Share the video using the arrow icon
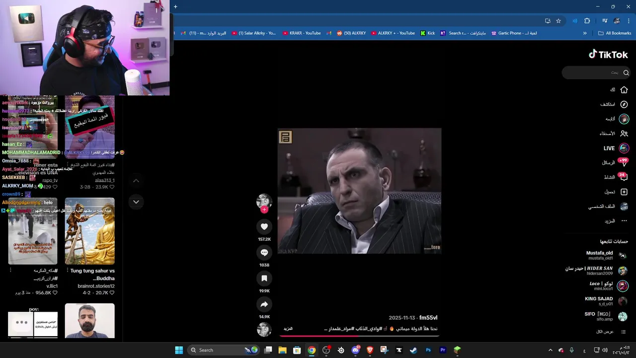Viewport: 636px width, 358px height. click(x=264, y=304)
